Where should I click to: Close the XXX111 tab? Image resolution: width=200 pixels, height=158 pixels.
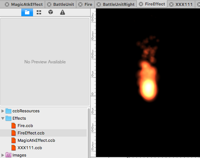[x=171, y=4]
